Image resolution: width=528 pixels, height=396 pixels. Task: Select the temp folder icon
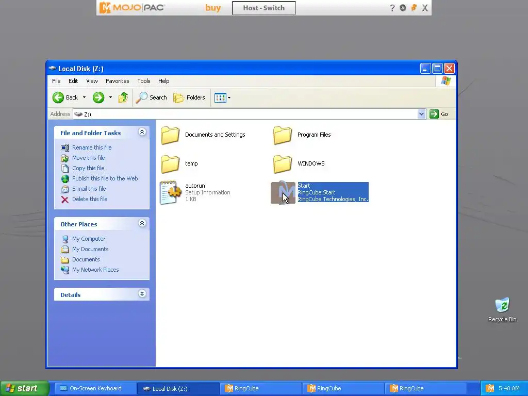pyautogui.click(x=170, y=164)
